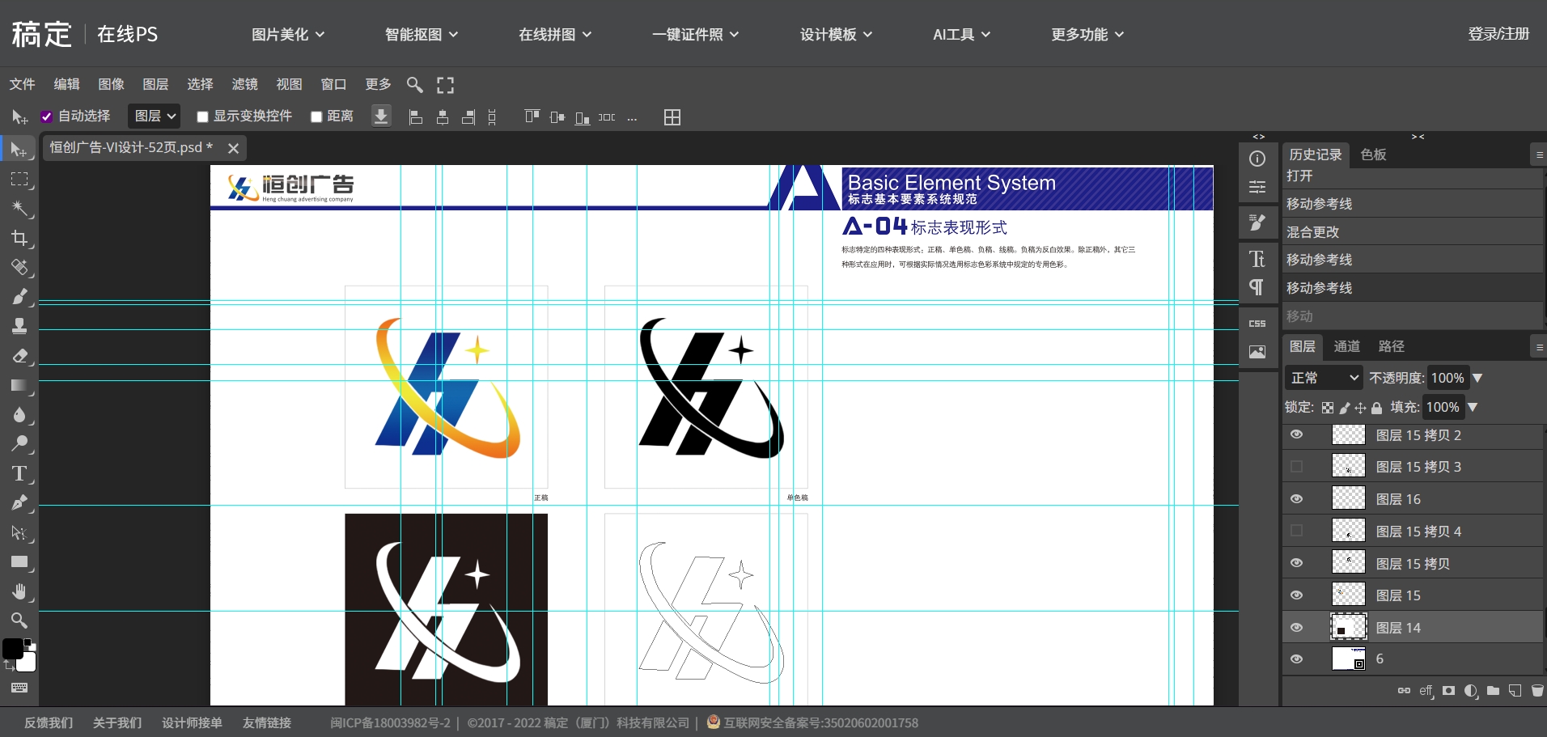The height and width of the screenshot is (737, 1547).
Task: Click the search magnifier in menu bar
Action: click(414, 85)
